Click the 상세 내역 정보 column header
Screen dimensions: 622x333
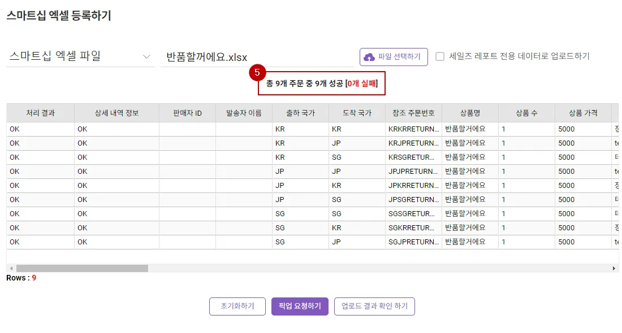116,113
